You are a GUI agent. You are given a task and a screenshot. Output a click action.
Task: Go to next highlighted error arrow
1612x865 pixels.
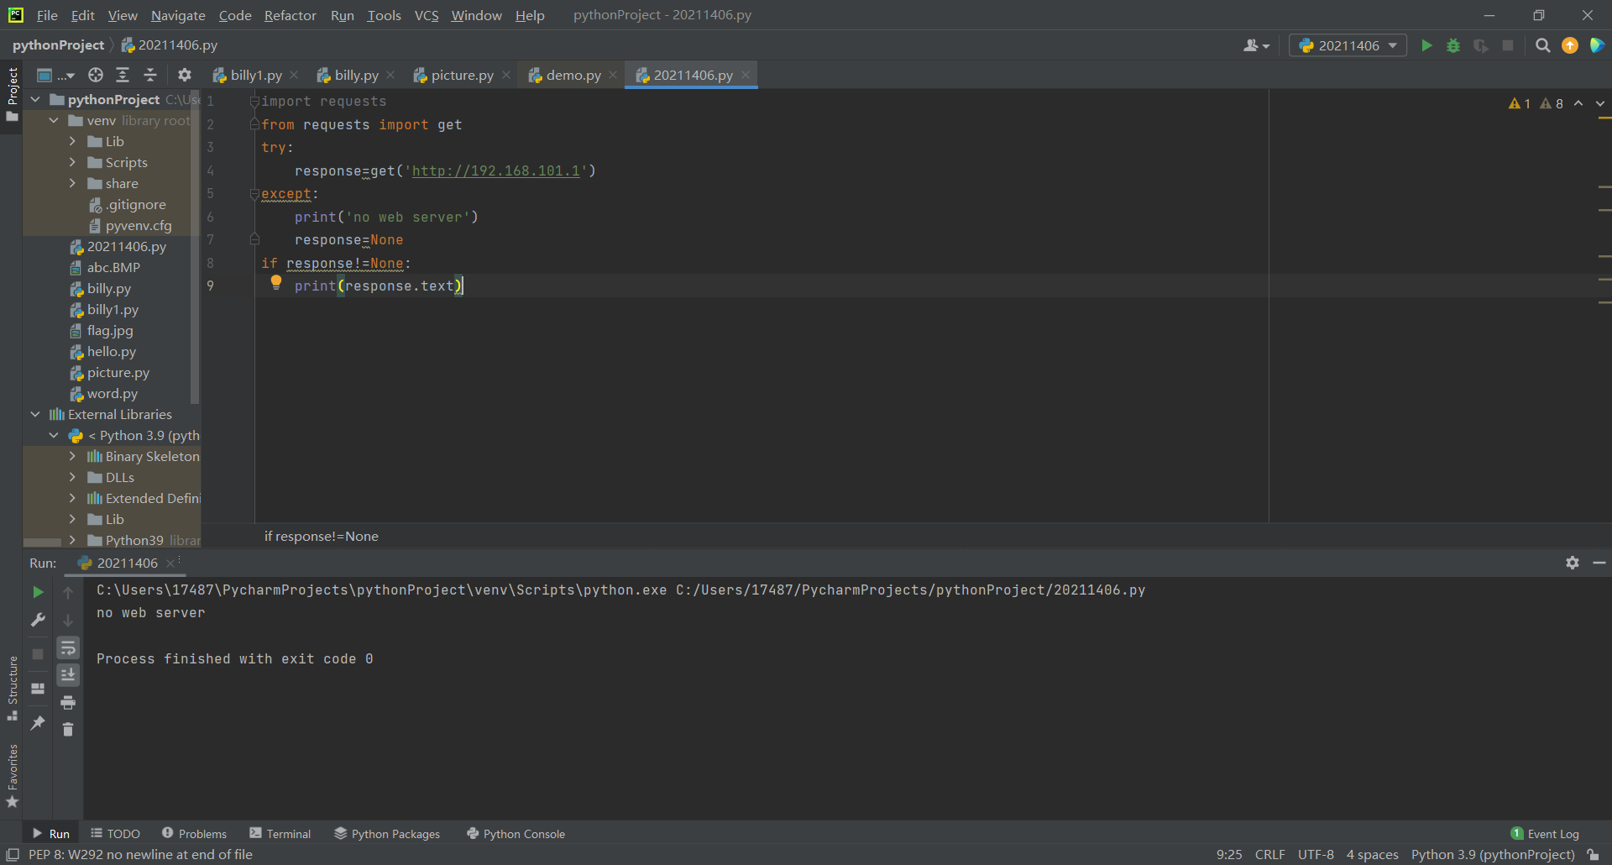tap(1600, 103)
